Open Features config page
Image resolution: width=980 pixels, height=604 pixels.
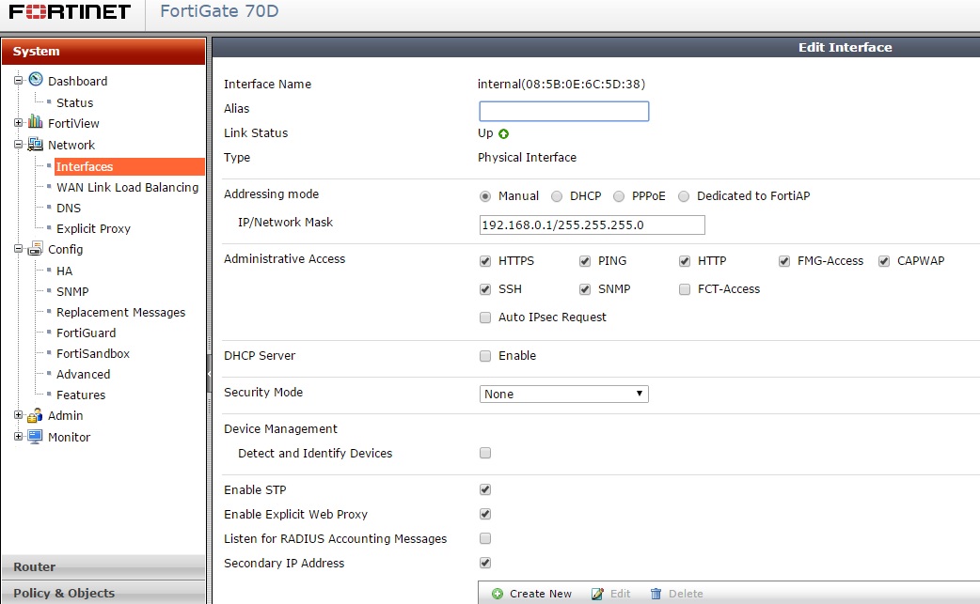click(x=81, y=395)
